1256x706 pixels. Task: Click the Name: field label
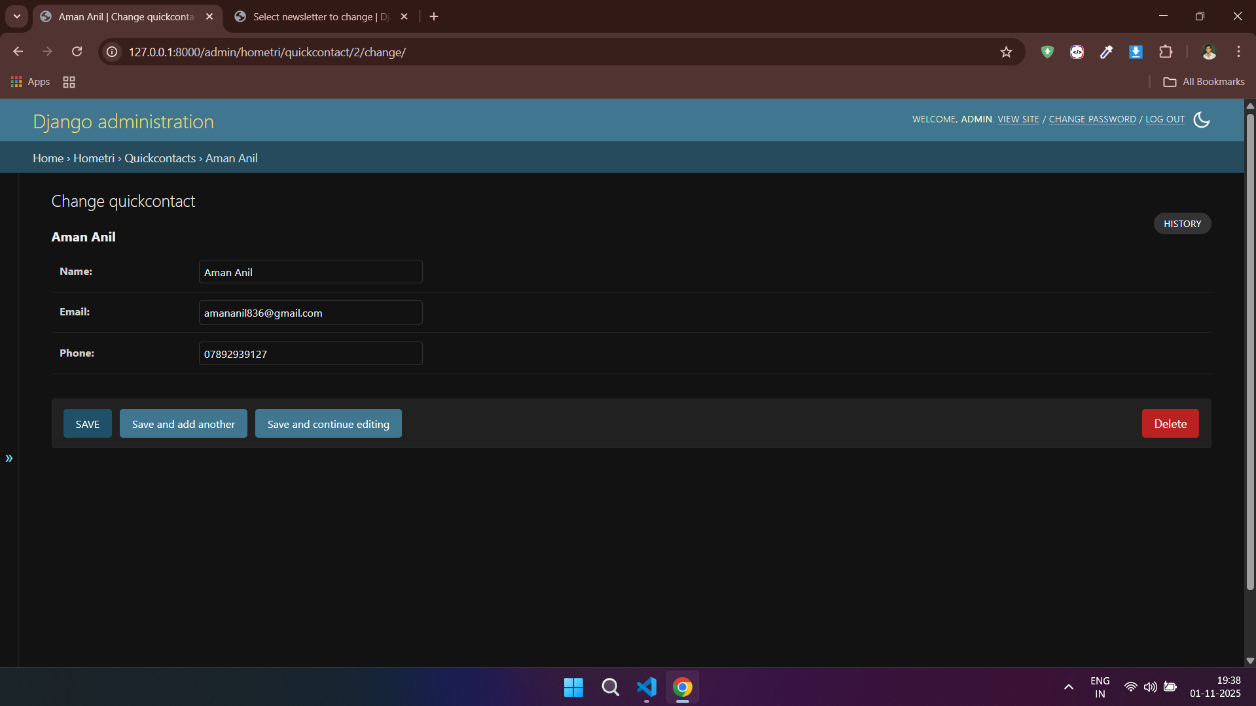click(x=76, y=272)
